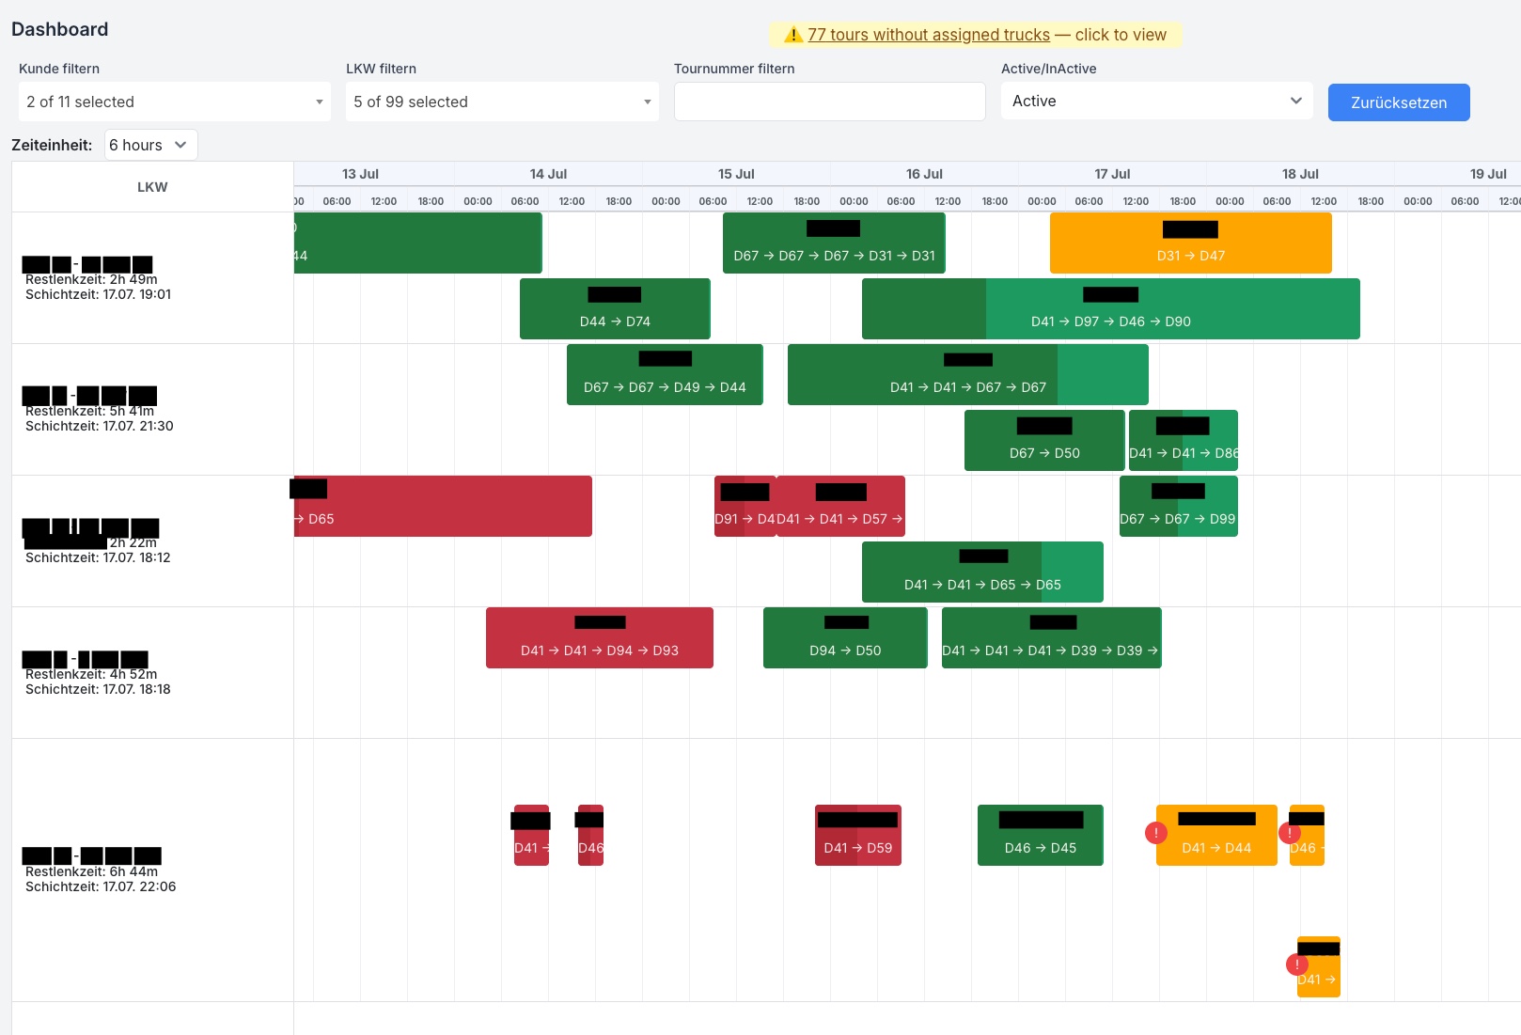Viewport: 1521px width, 1035px height.
Task: Open the Active/InActive dropdown
Action: click(1156, 101)
